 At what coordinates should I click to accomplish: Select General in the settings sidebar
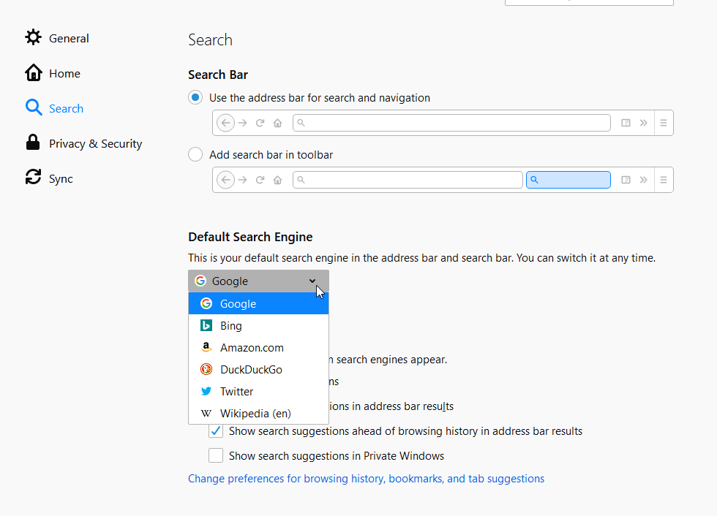pyautogui.click(x=69, y=38)
